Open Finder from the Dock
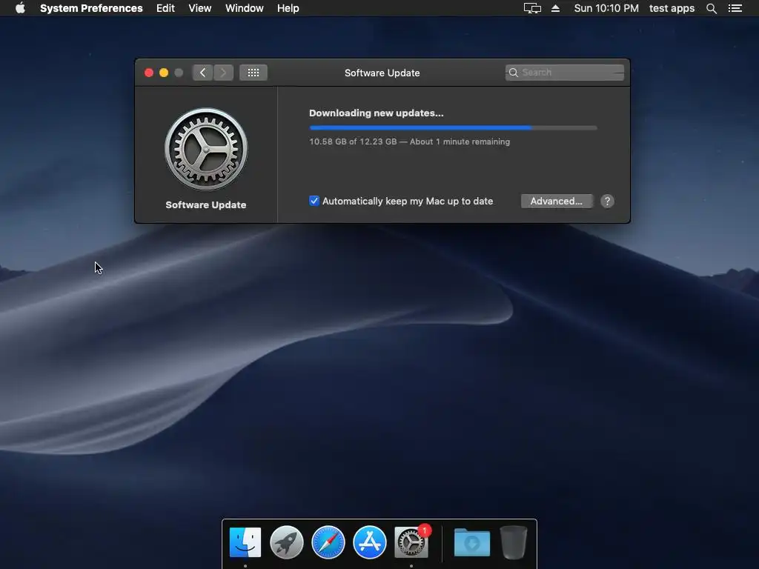This screenshot has height=569, width=759. click(x=245, y=542)
